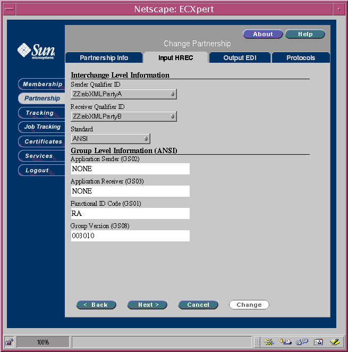Open Navigator via the ship wheel icon
This screenshot has width=348, height=352.
click(x=269, y=342)
